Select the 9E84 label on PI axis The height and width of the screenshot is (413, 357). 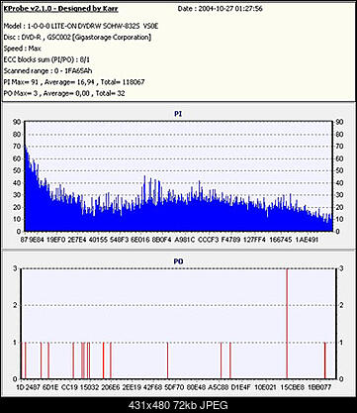(x=37, y=240)
